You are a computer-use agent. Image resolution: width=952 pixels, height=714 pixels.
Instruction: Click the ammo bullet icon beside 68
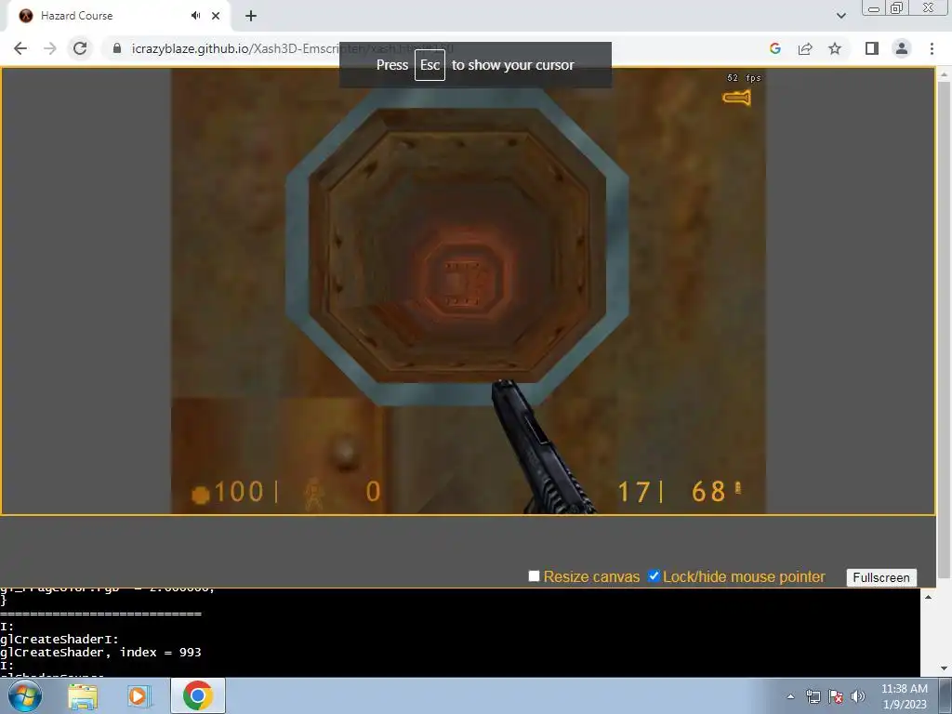pos(738,487)
